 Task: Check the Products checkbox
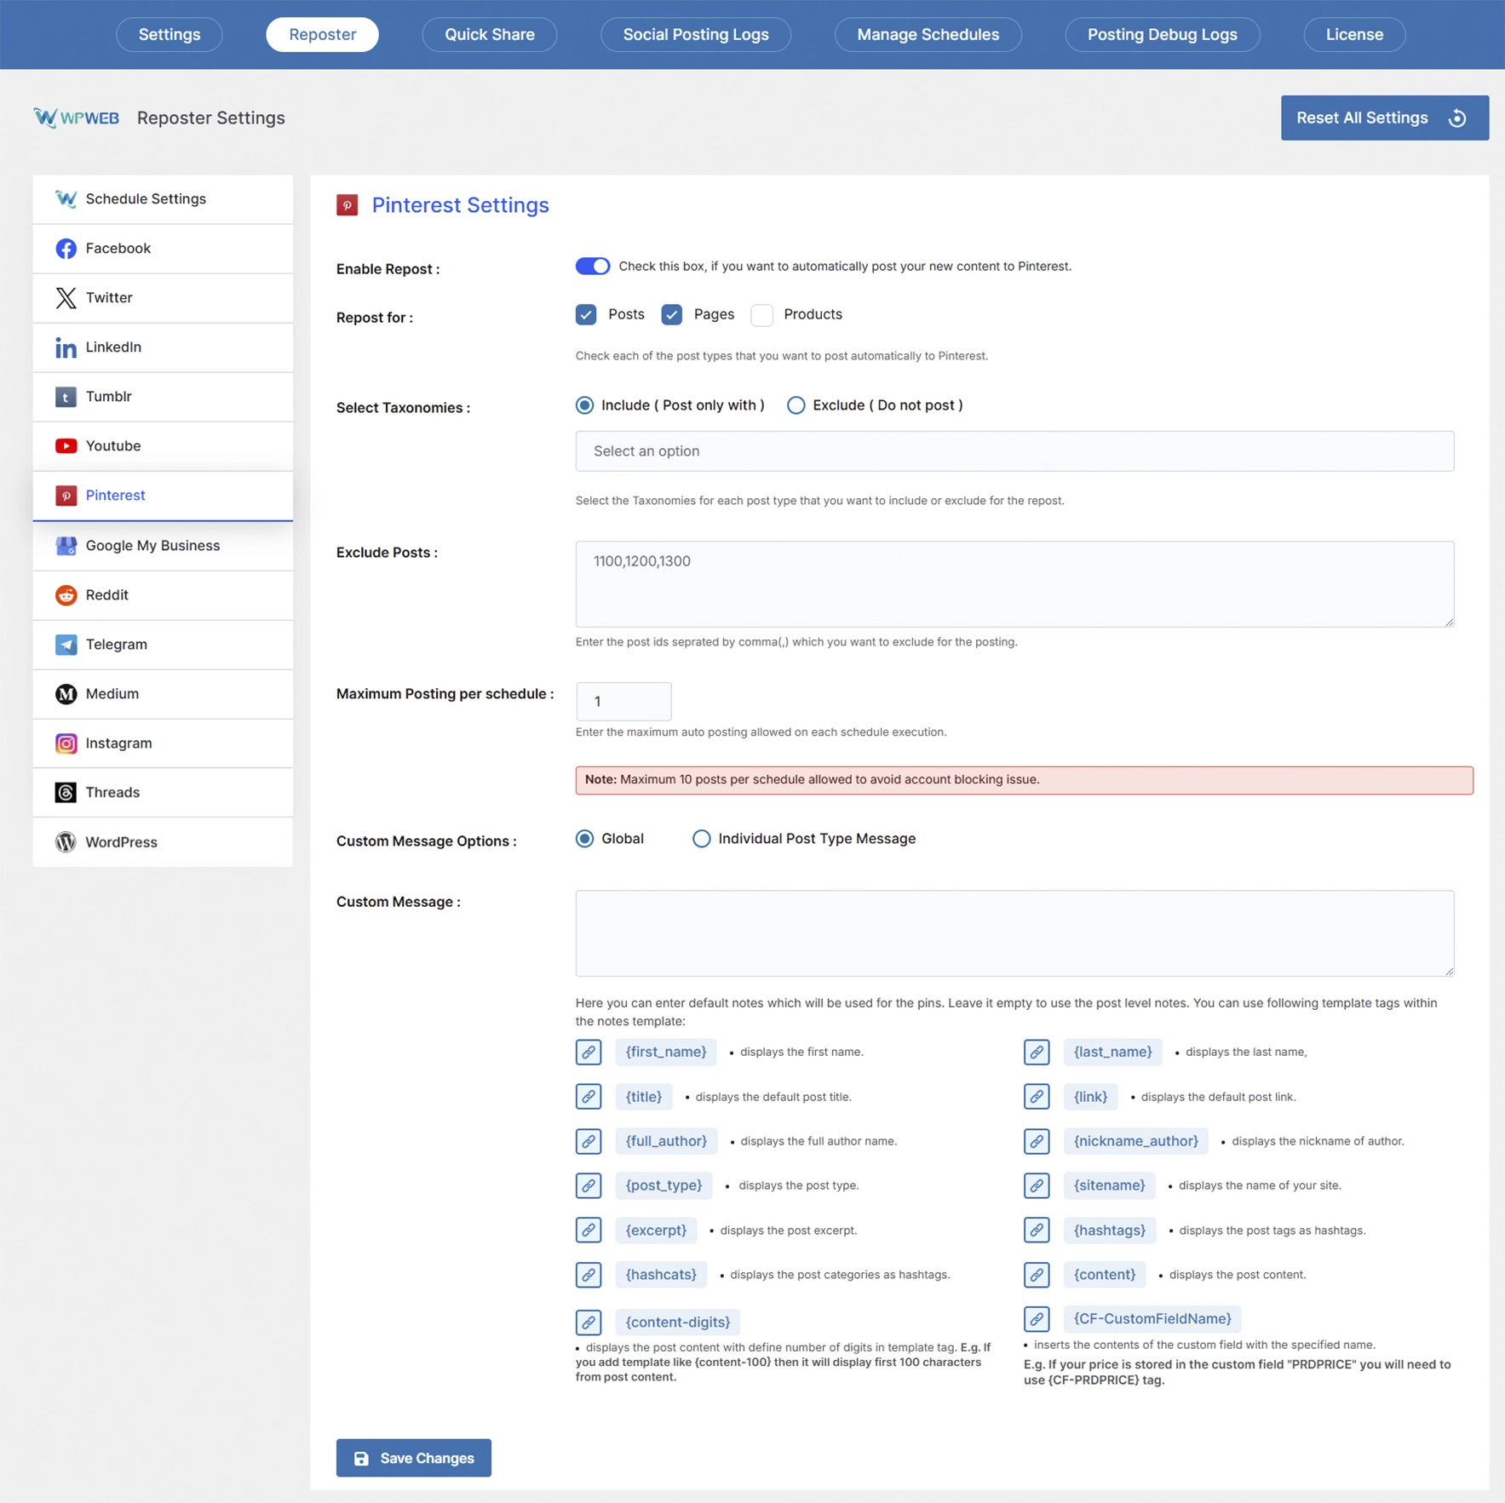[x=762, y=315]
